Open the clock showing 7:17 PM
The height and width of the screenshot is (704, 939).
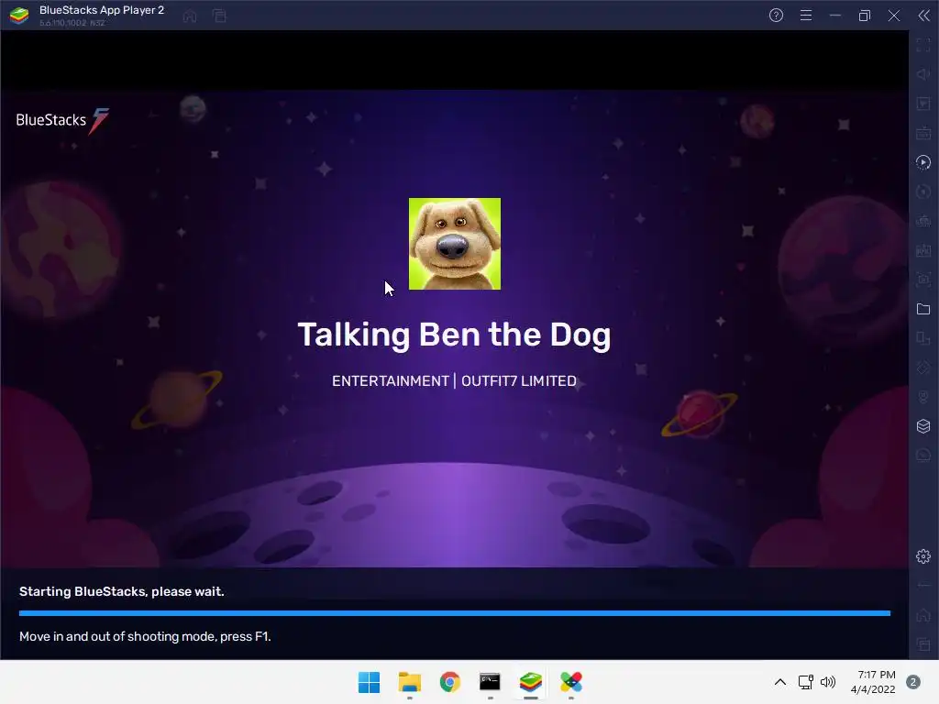[873, 682]
